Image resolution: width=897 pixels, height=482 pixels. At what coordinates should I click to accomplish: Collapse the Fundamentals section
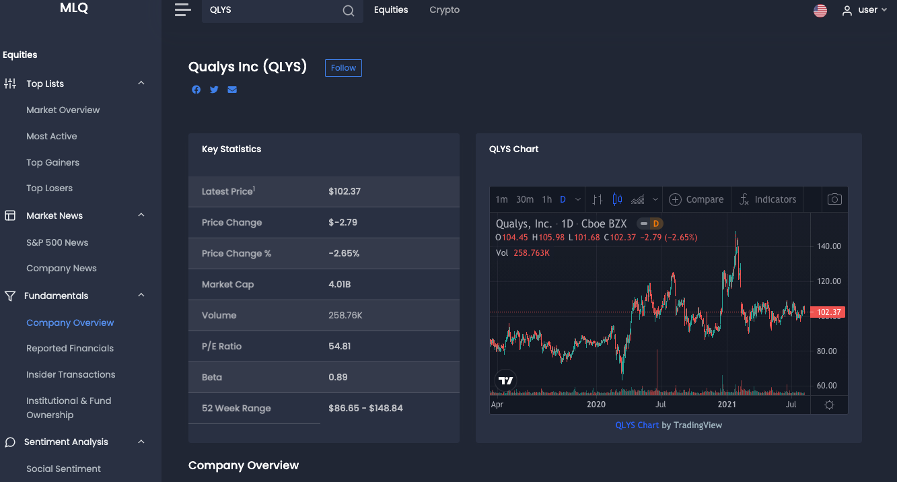(141, 296)
